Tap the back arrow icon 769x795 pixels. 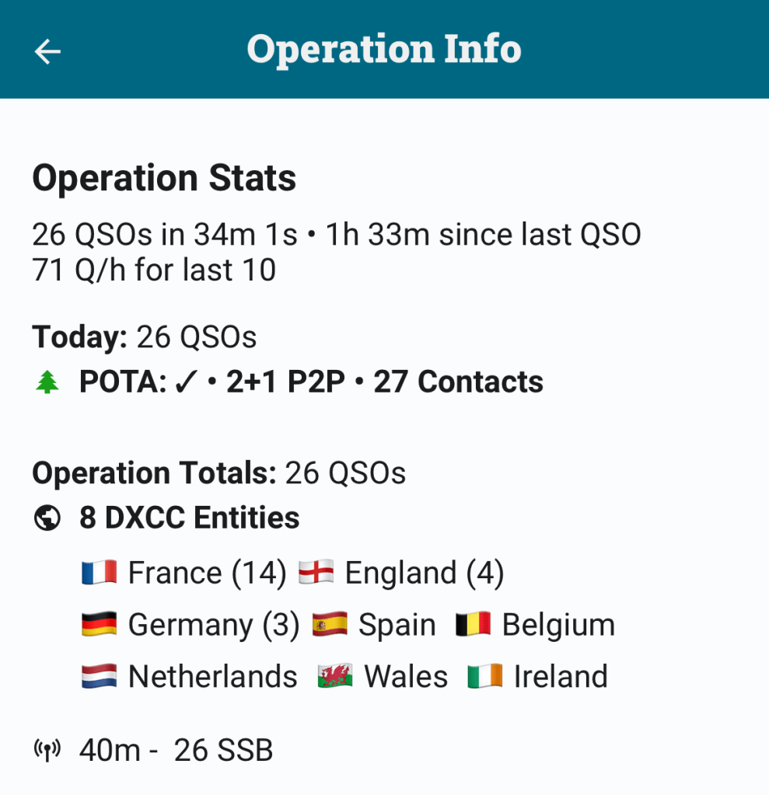click(x=47, y=51)
